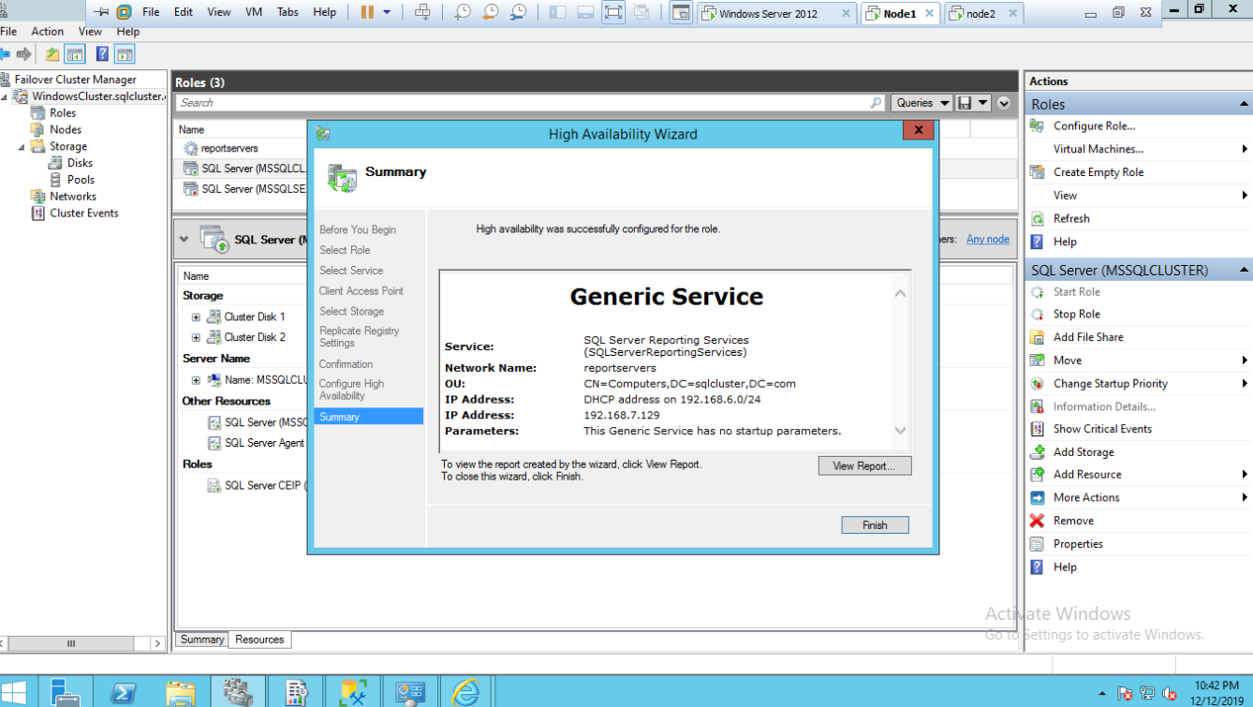Switch to the node2 VM tab
This screenshot has height=707, width=1253.
[x=980, y=14]
